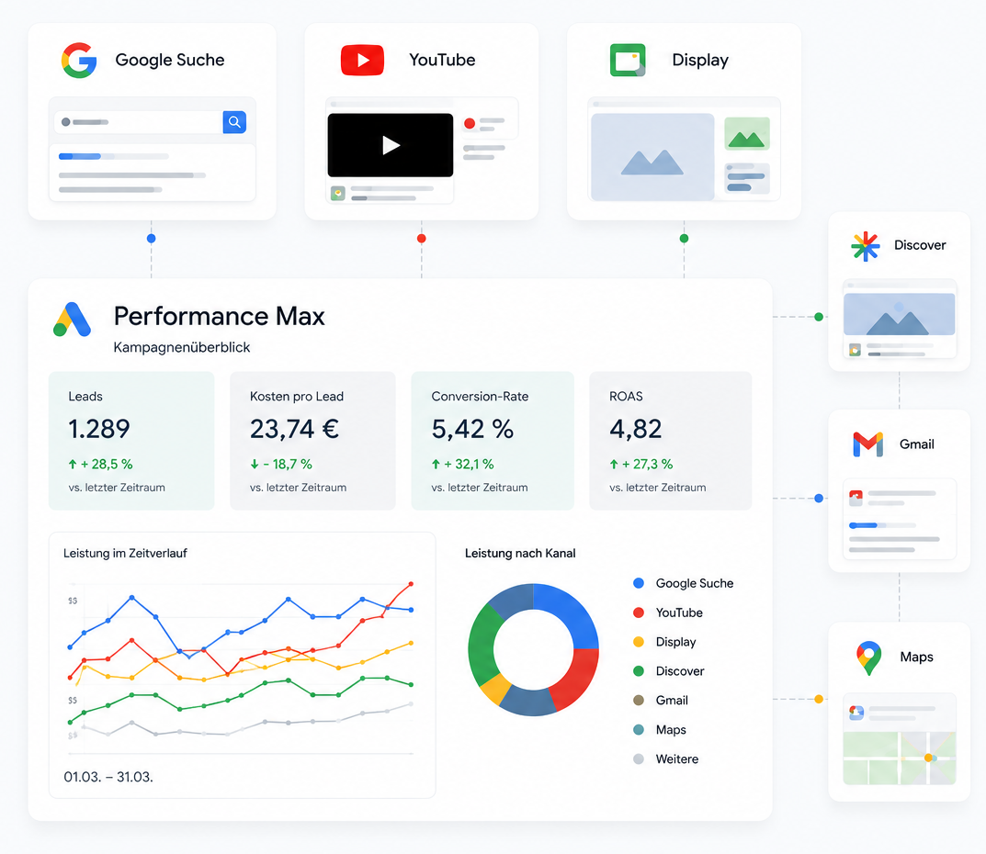Click the 'Weitere' legend label

pos(676,759)
